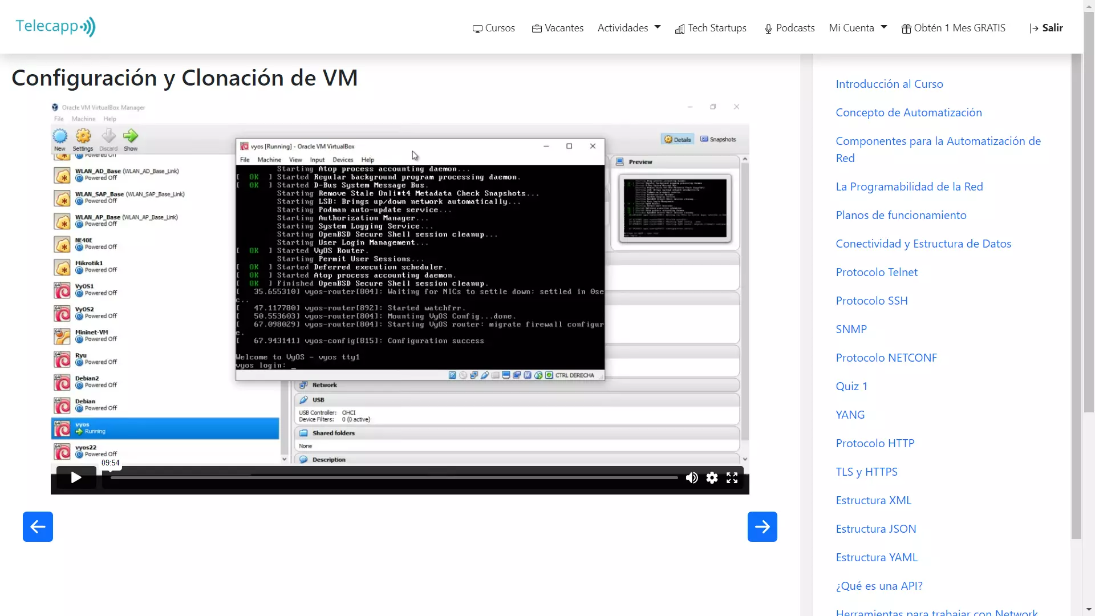Go to next lesson arrow

pos(762,526)
